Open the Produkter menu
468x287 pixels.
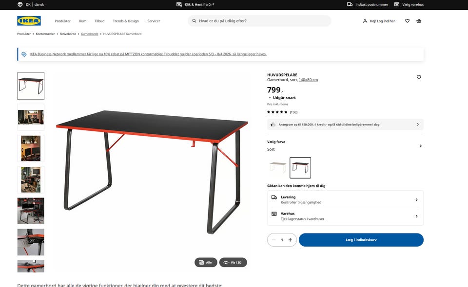pos(63,21)
